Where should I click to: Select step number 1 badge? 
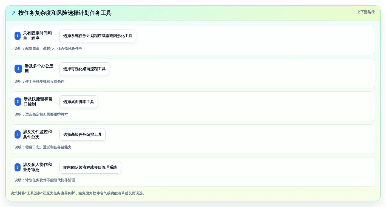[x=18, y=36]
